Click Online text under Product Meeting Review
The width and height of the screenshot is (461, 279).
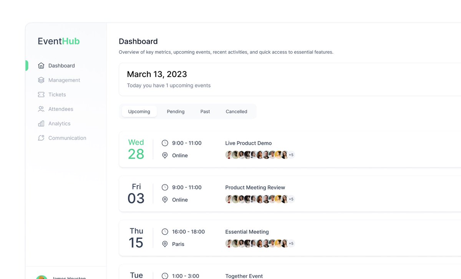pos(180,200)
